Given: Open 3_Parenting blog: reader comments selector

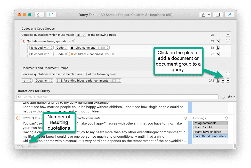Looking at the screenshot, I should click(88, 81).
